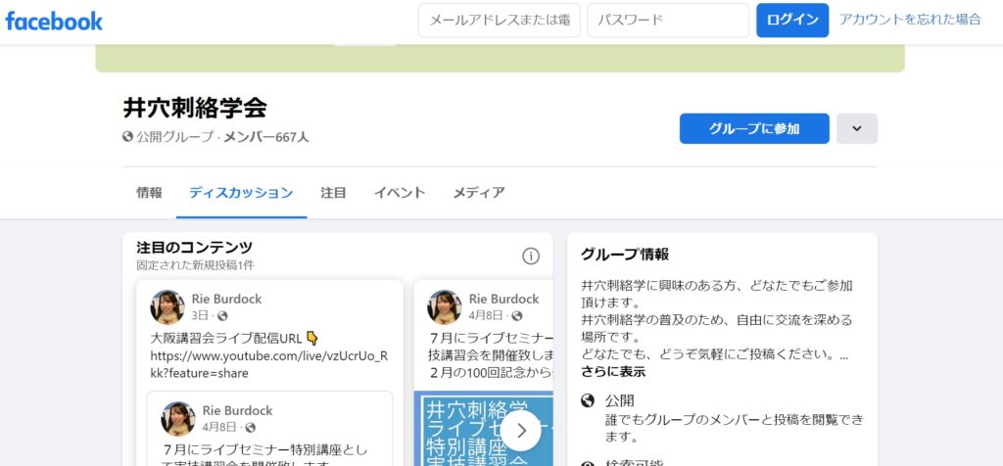
Task: Click Rie Burdock's avatar on second card
Action: [445, 306]
